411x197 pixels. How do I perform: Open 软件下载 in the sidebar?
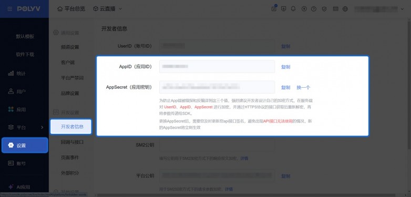[25, 55]
